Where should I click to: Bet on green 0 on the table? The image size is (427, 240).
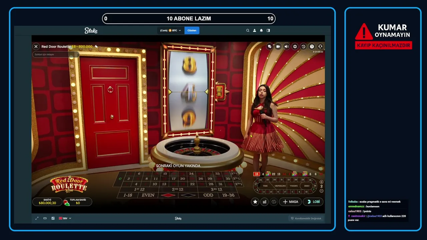coord(120,179)
